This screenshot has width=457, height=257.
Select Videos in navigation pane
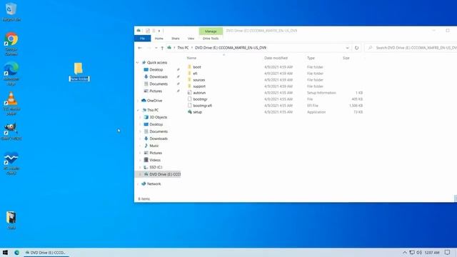point(155,160)
